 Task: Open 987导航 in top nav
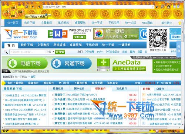147,23
